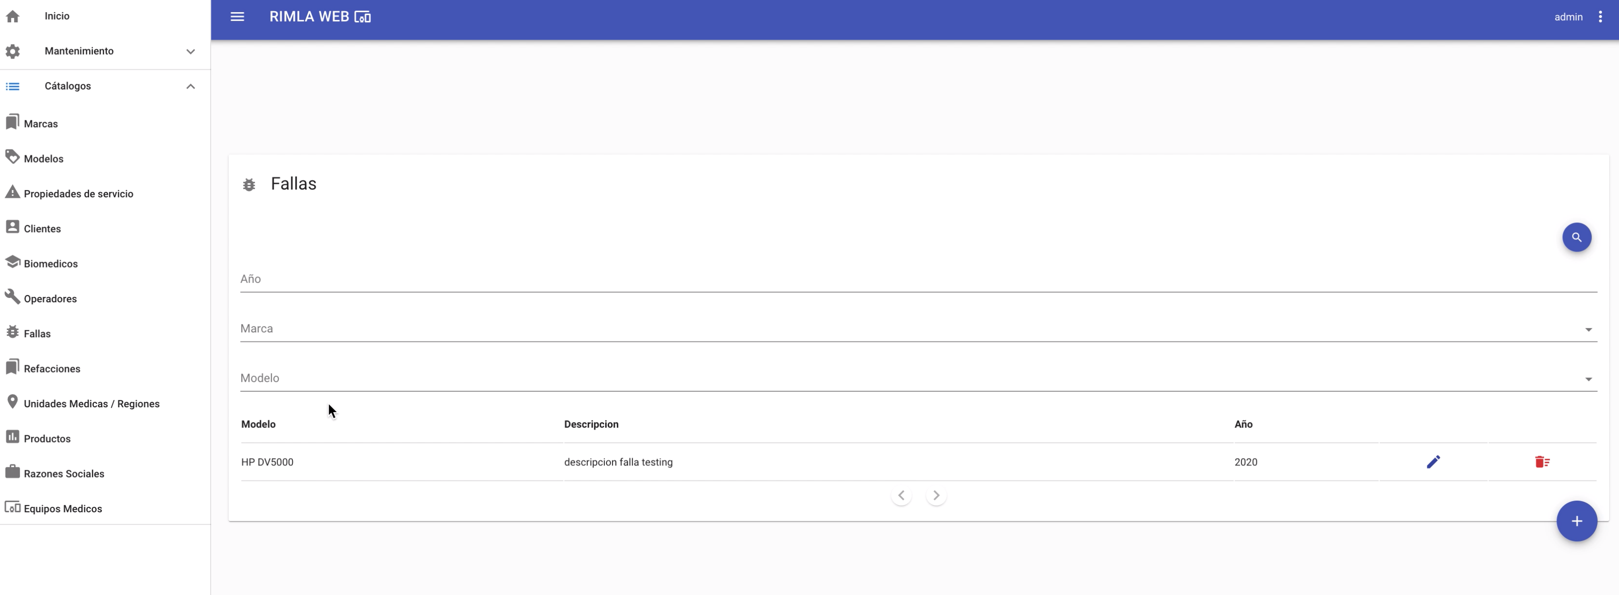
Task: Toggle the hamburger menu in the header
Action: click(237, 17)
